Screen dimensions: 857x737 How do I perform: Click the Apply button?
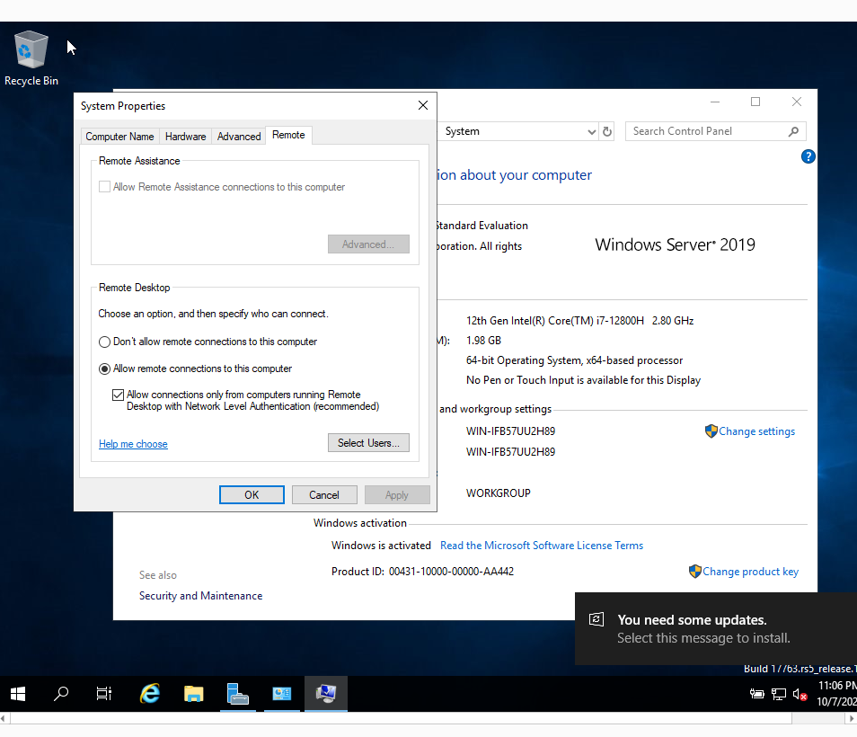[397, 495]
